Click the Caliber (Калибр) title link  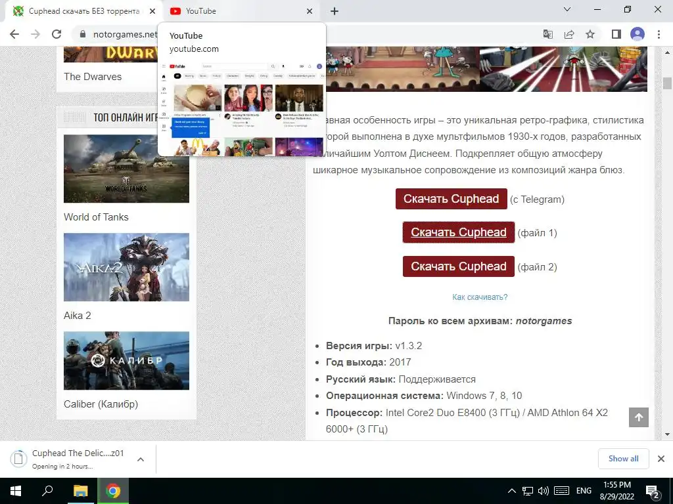(x=101, y=404)
